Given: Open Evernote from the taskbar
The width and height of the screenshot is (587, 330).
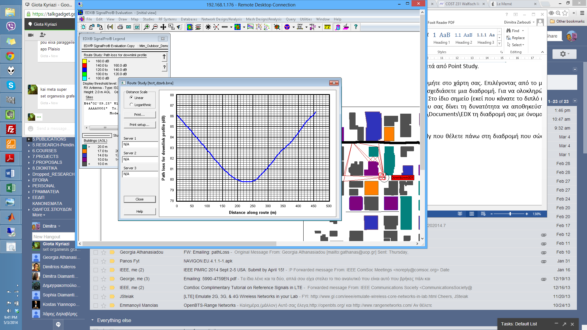Looking at the screenshot, I should 11,115.
